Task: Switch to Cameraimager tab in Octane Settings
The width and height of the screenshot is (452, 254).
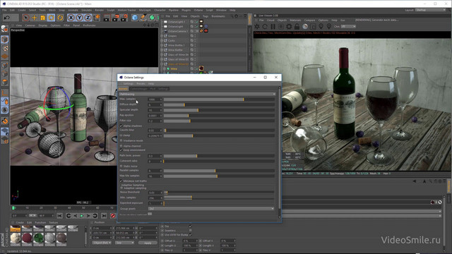Action: (x=138, y=89)
